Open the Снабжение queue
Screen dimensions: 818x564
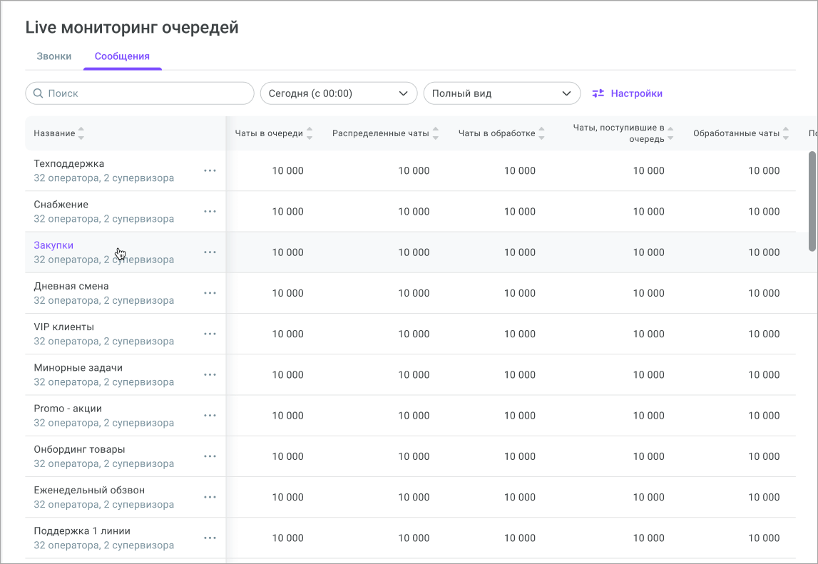[61, 205]
